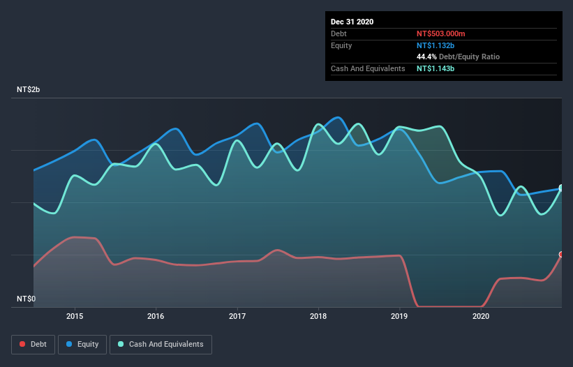Click the NT$2b y-axis label
Viewport: 573px width, 367px height.
28,89
